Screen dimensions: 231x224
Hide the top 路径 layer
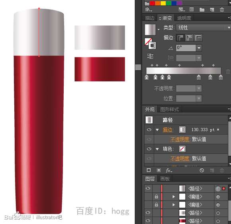click(x=148, y=188)
